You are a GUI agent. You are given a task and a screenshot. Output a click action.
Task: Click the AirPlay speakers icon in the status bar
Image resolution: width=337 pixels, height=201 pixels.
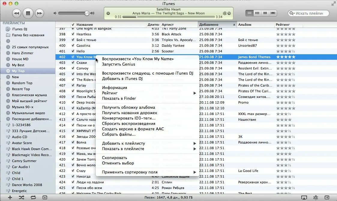[304, 198]
